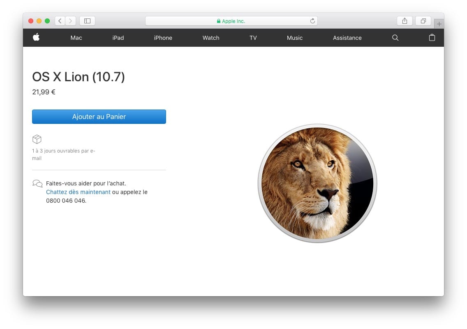Image resolution: width=467 pixels, height=329 pixels.
Task: Click the Apple Inc. address field
Action: pos(231,21)
